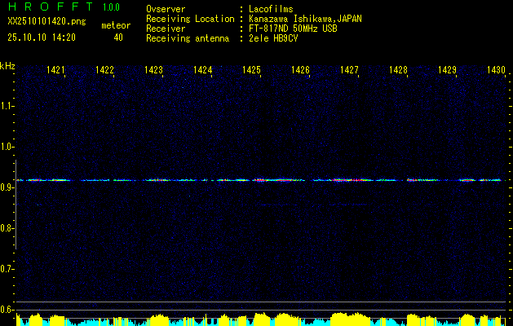Click the kHz unit label

[7, 66]
